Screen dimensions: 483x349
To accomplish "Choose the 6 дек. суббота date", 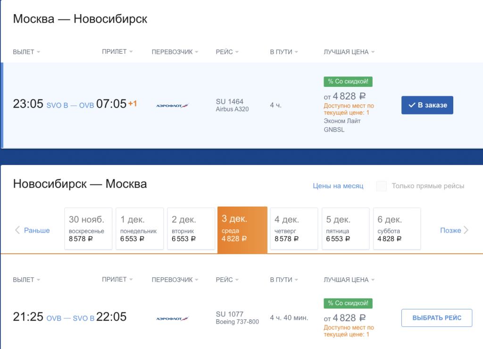I will 397,229.
